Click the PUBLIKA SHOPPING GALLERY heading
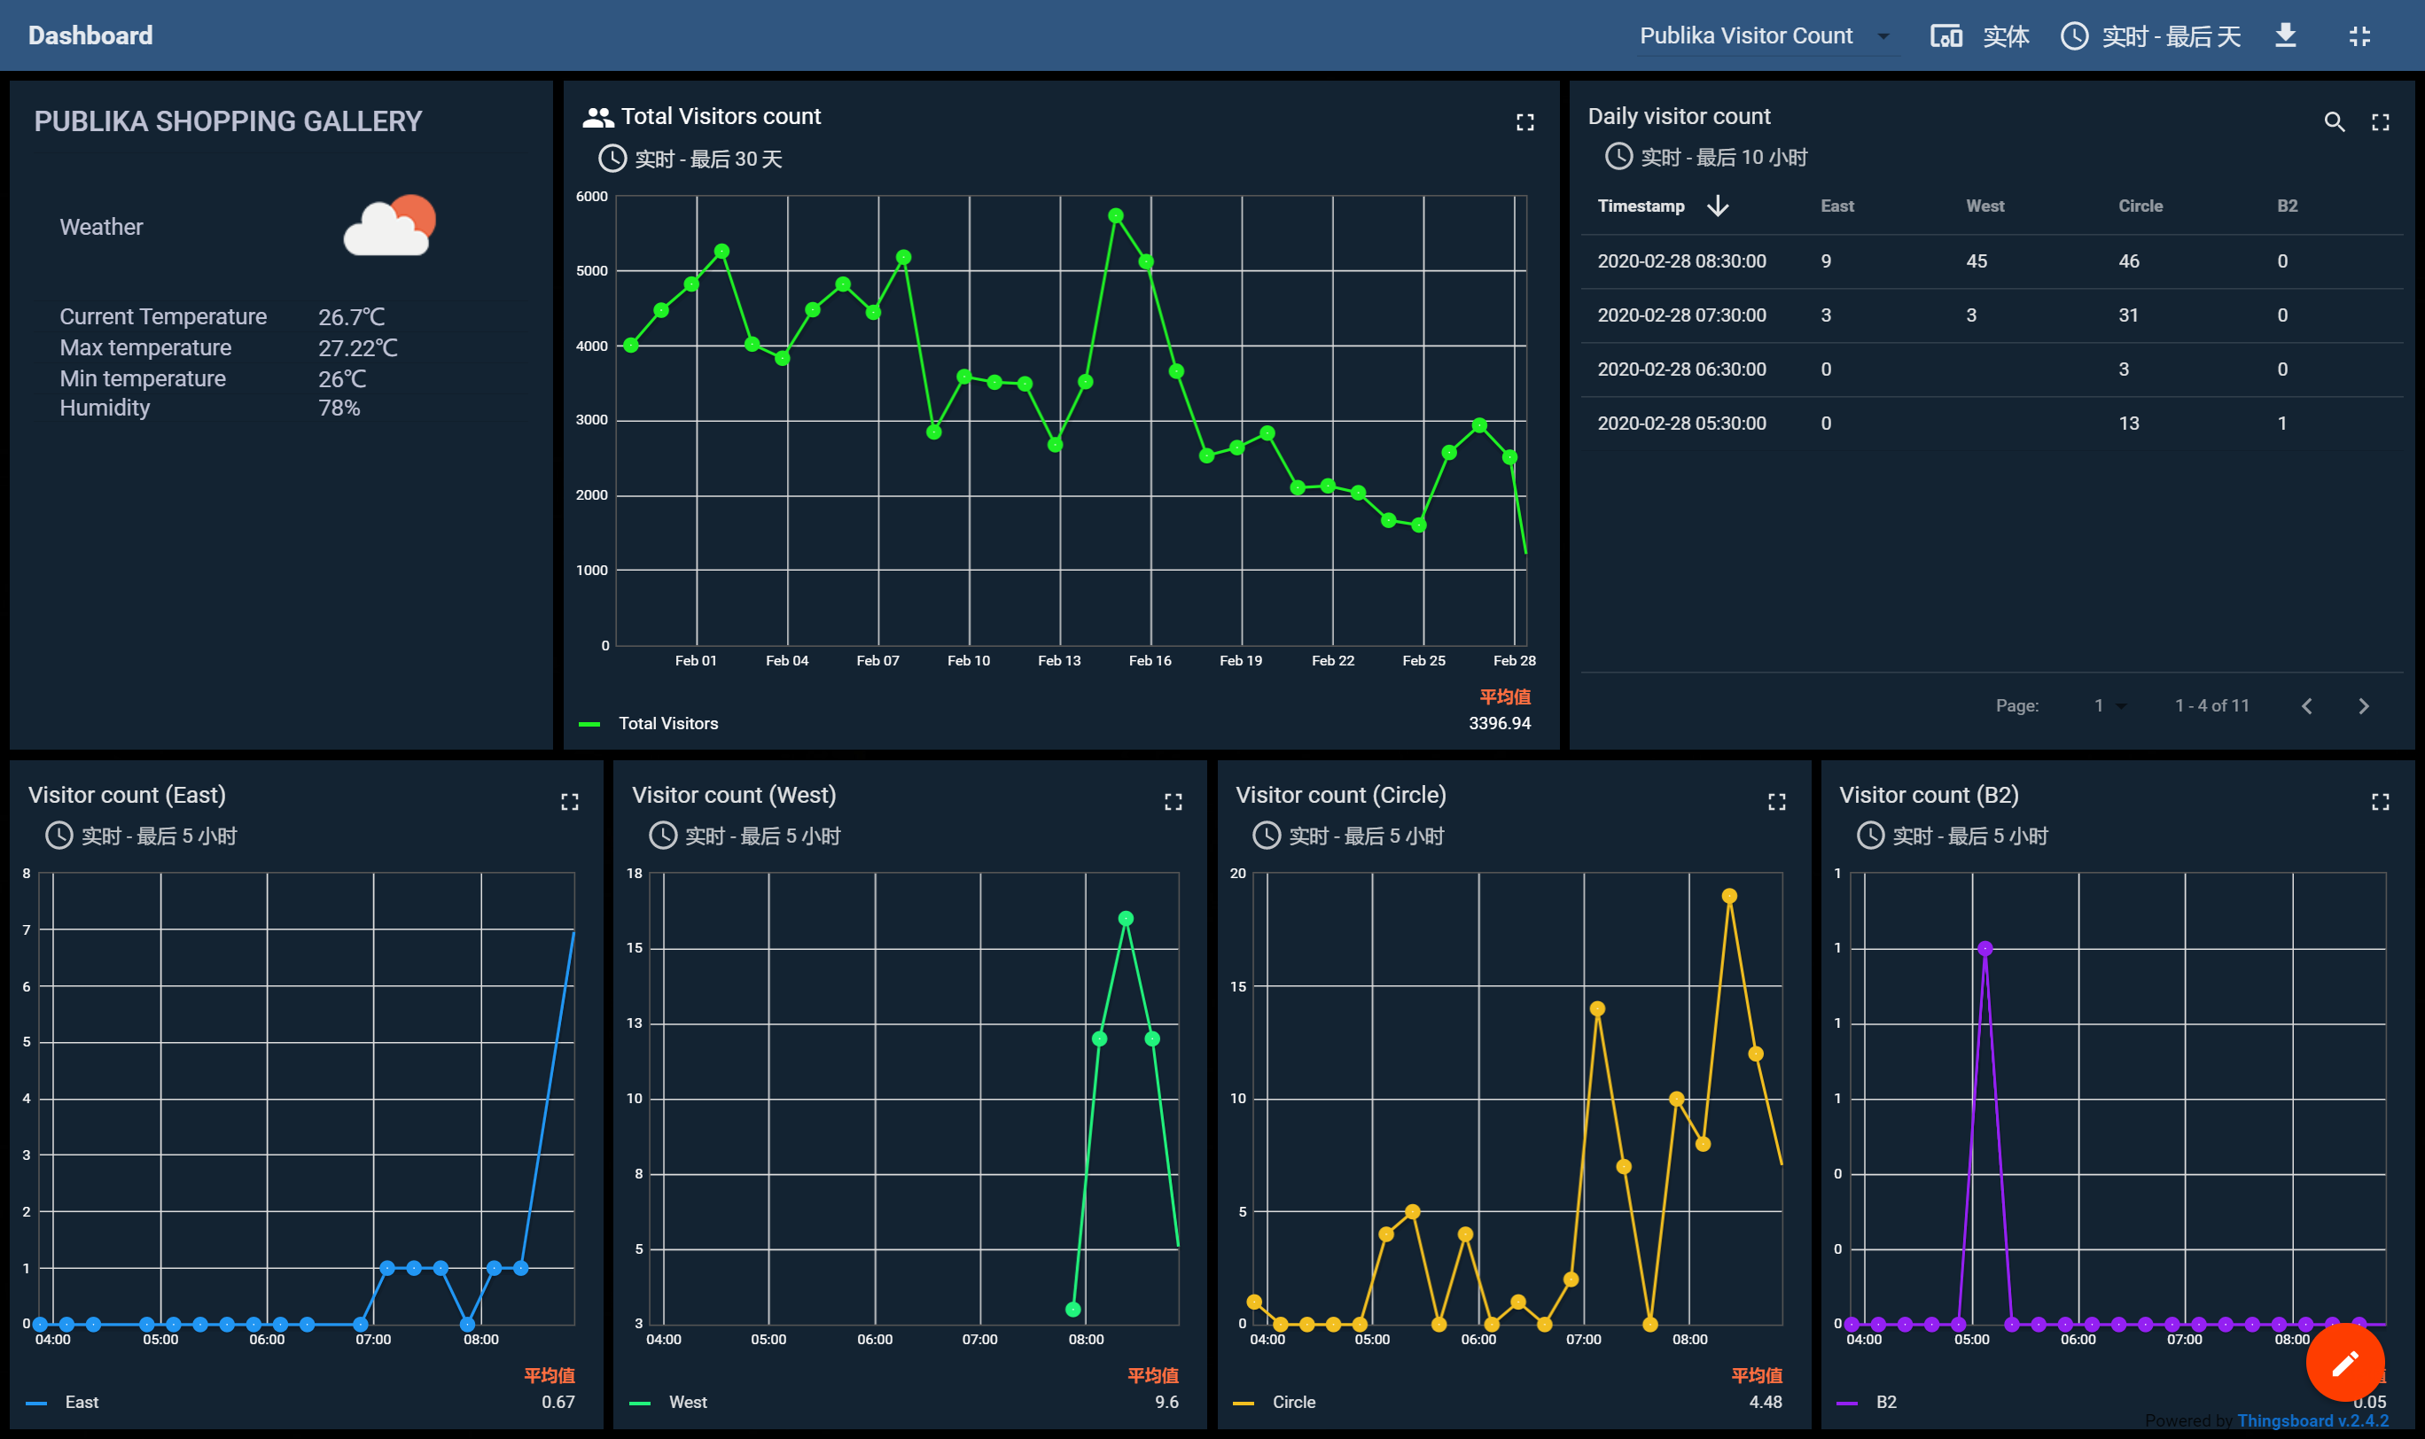 pos(228,121)
